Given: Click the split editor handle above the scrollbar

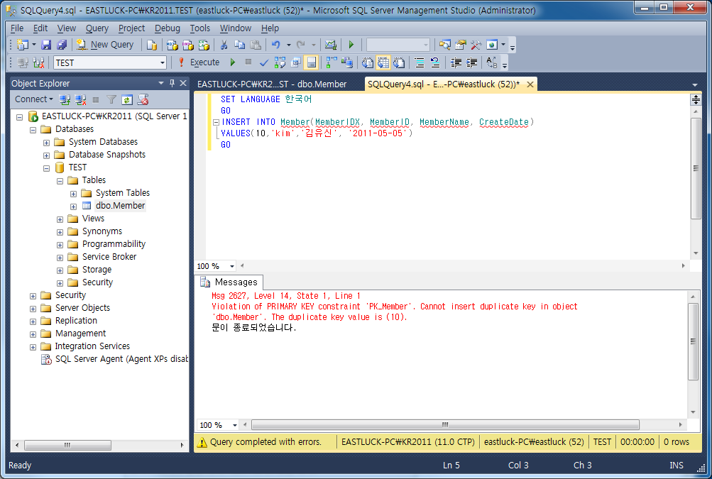Looking at the screenshot, I should point(696,99).
